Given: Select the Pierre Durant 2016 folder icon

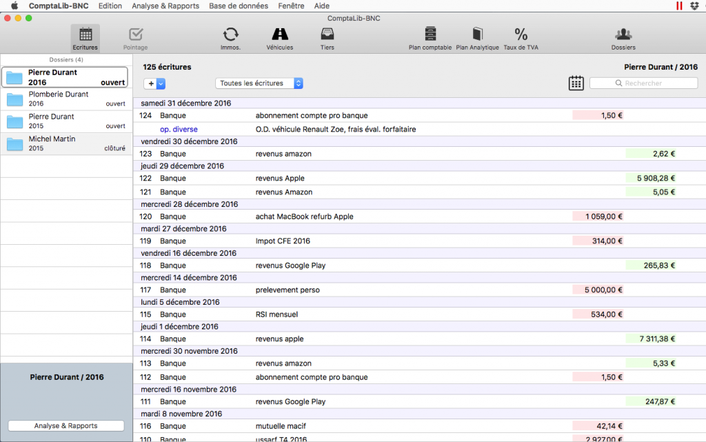Looking at the screenshot, I should point(14,77).
